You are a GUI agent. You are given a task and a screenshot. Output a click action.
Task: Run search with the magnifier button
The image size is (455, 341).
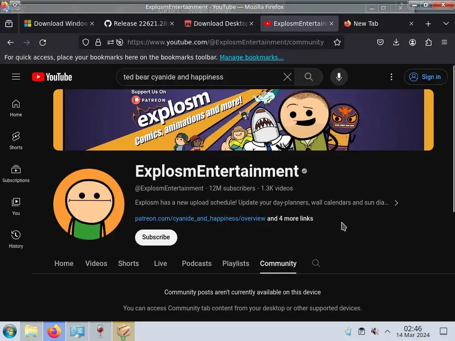(x=309, y=77)
